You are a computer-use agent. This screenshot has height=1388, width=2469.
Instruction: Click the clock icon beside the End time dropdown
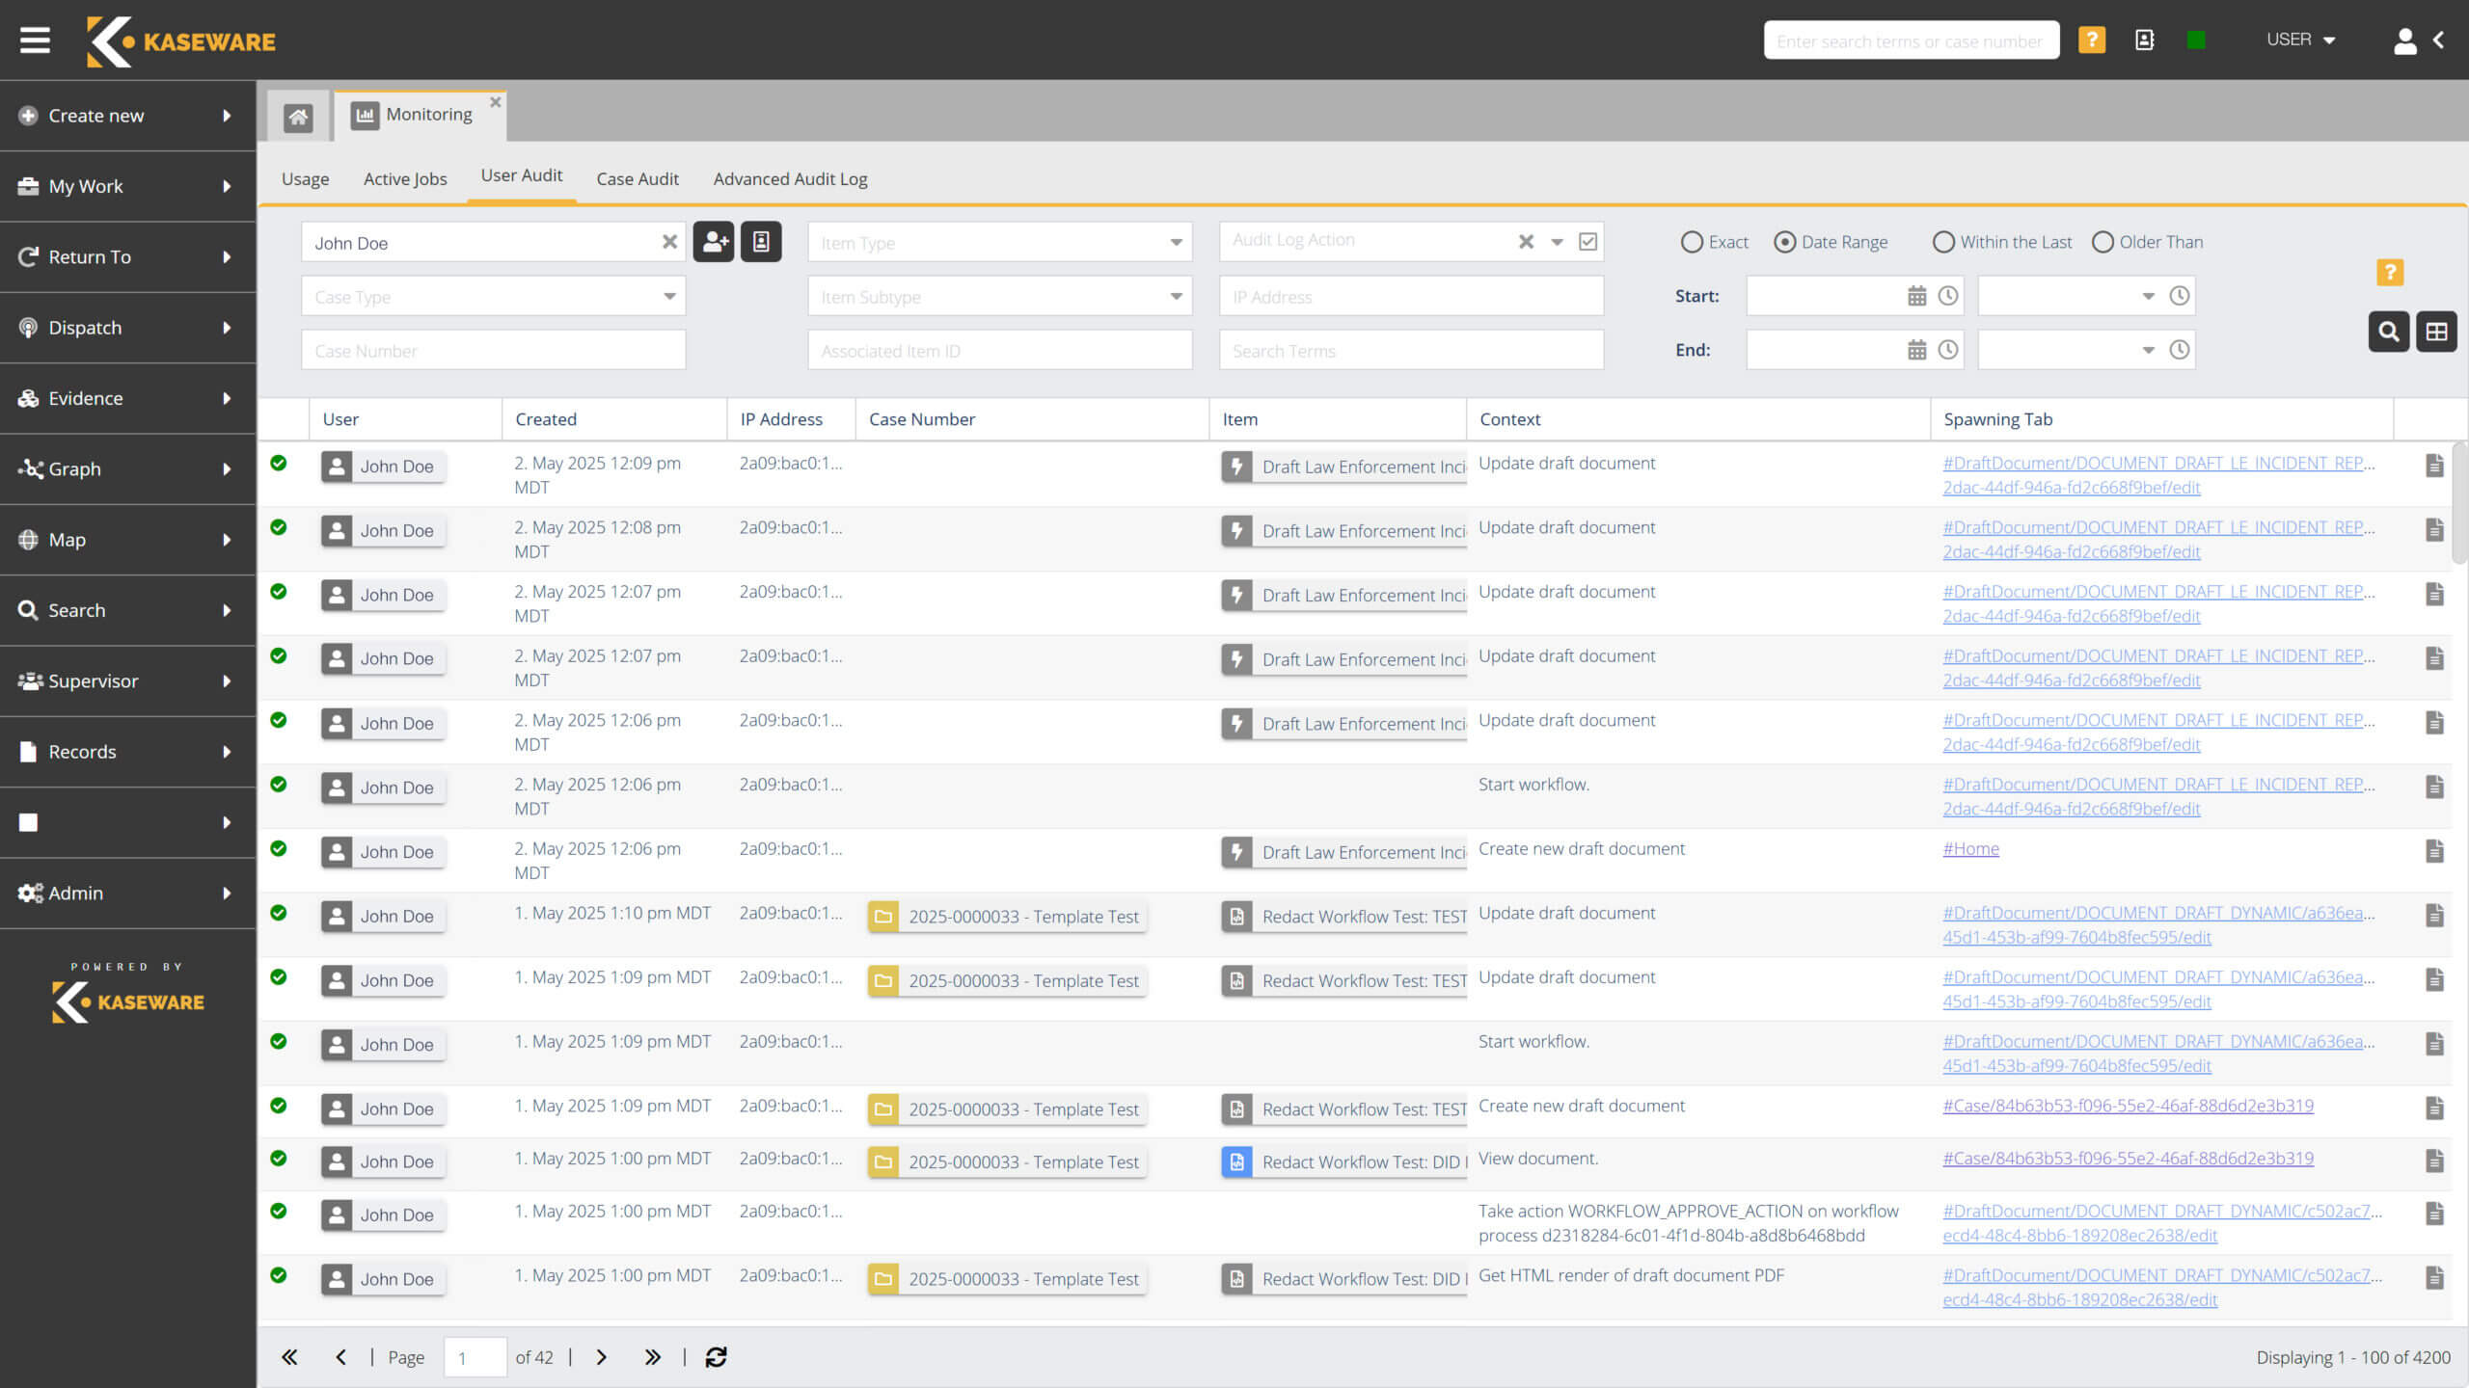[2180, 350]
